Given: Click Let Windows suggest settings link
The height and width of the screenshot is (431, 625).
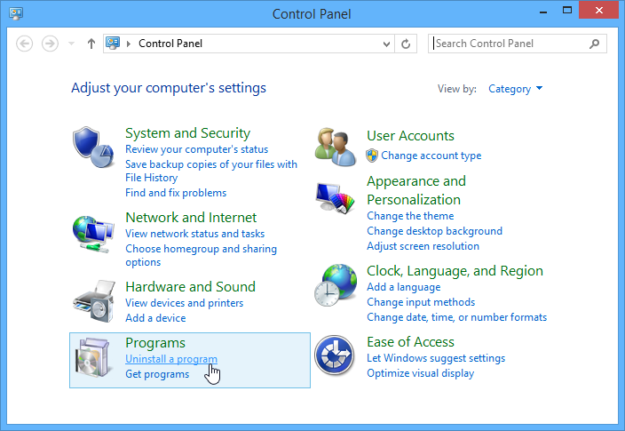Looking at the screenshot, I should (436, 358).
